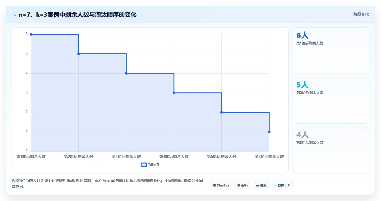
Task: Click x-axis label 第6轮后剩余人数
Action: click(269, 157)
